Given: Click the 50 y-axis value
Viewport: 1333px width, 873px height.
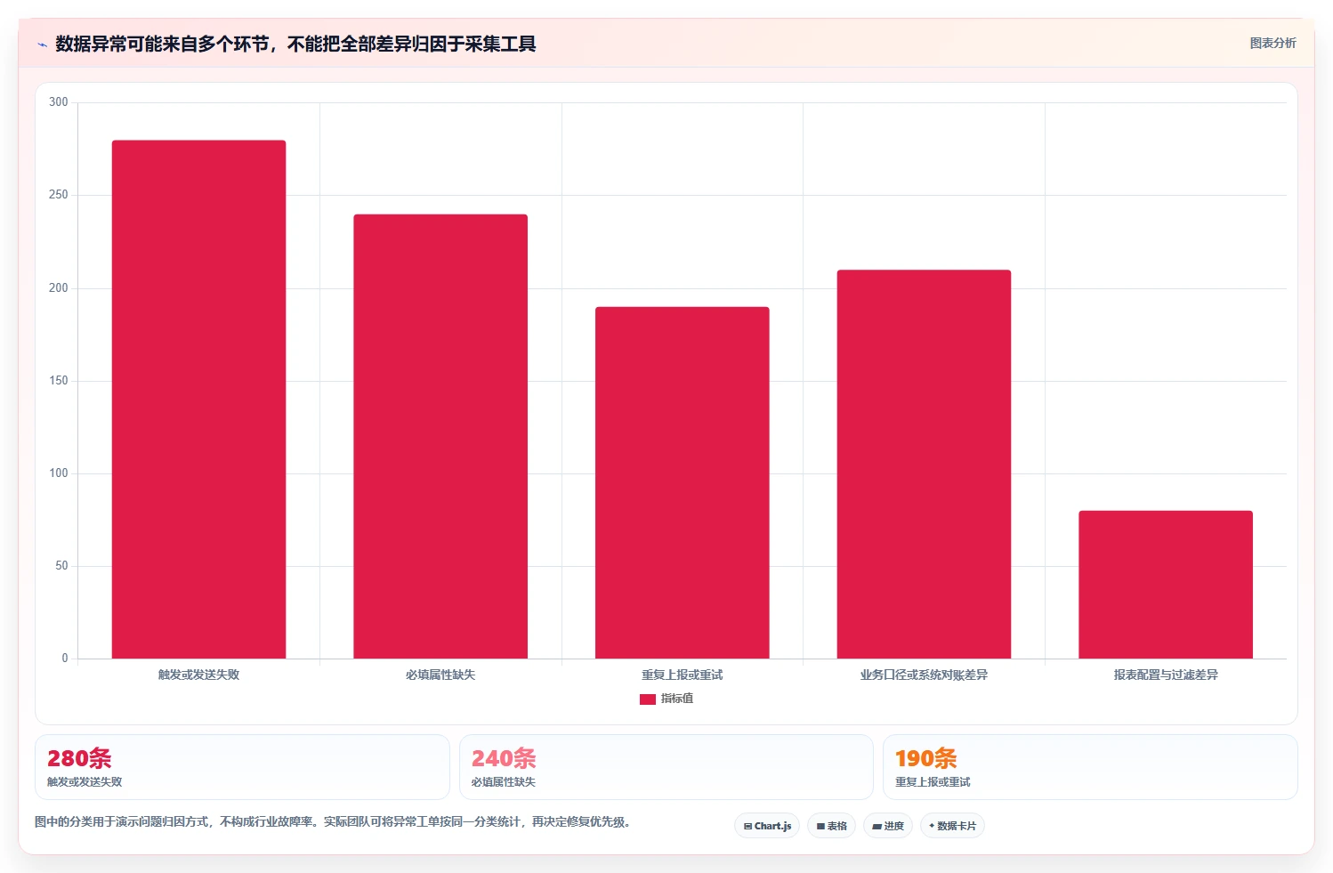Looking at the screenshot, I should (61, 566).
